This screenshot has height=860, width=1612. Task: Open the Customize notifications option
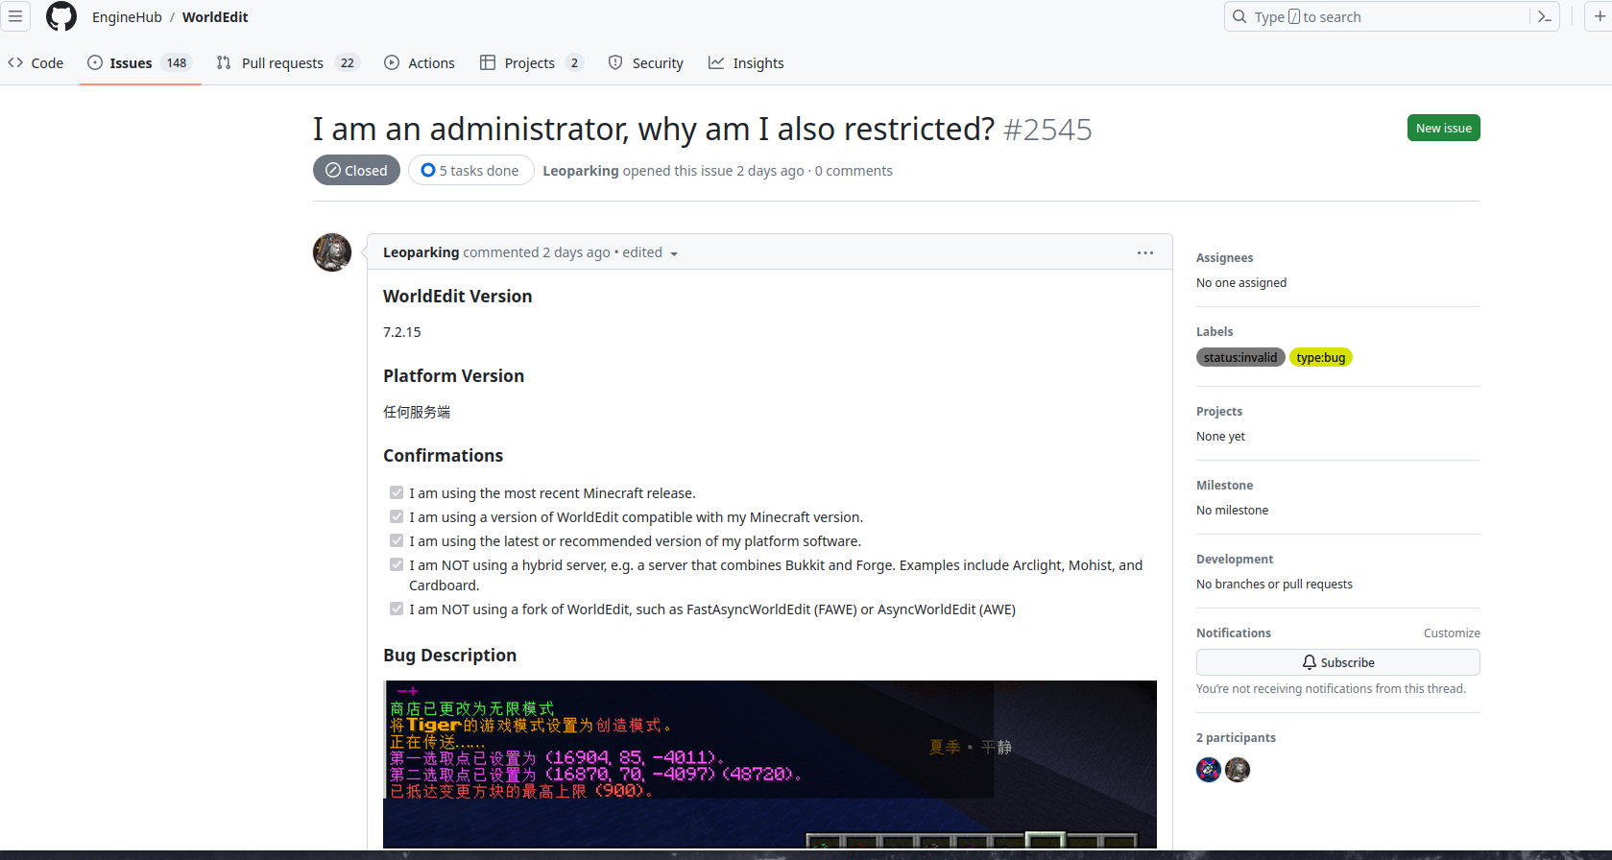pos(1451,633)
